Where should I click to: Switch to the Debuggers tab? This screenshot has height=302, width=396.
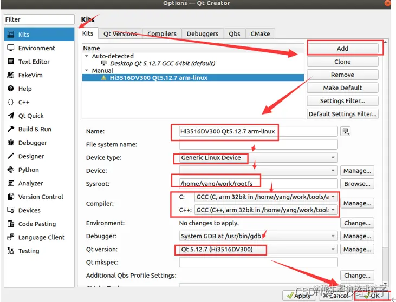point(203,33)
